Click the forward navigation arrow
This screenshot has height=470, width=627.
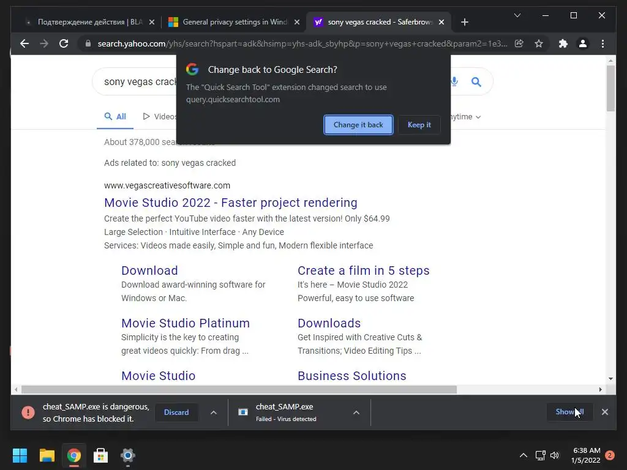point(44,43)
